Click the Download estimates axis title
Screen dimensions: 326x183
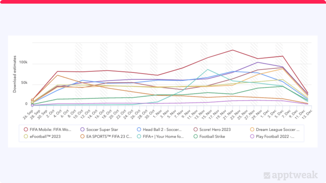(x=15, y=74)
